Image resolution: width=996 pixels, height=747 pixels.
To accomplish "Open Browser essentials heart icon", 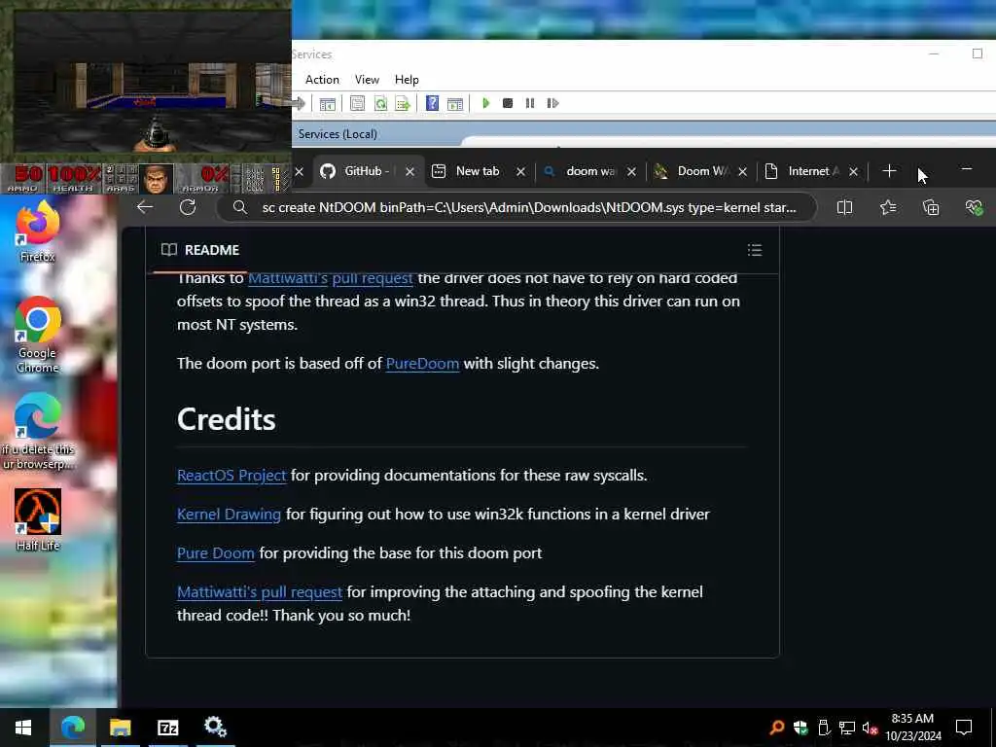I will pos(974,208).
